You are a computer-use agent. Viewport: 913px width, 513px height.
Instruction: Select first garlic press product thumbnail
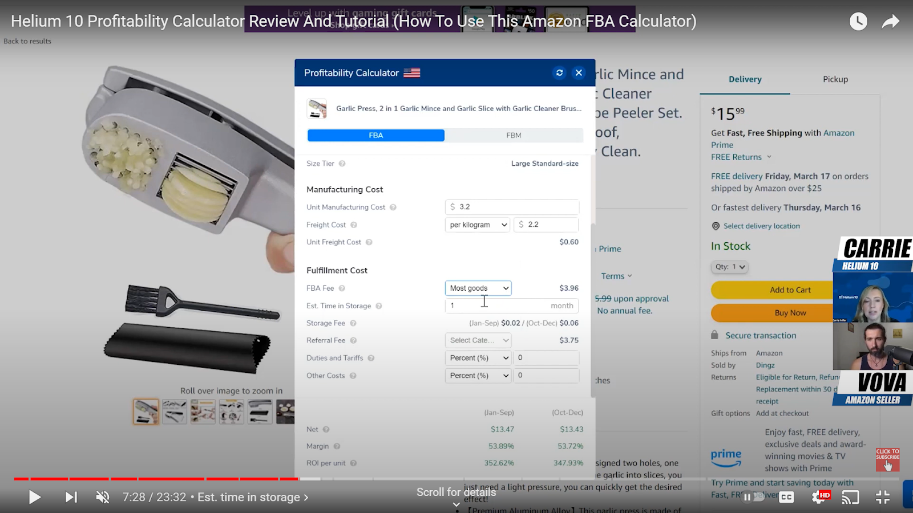[x=146, y=411]
